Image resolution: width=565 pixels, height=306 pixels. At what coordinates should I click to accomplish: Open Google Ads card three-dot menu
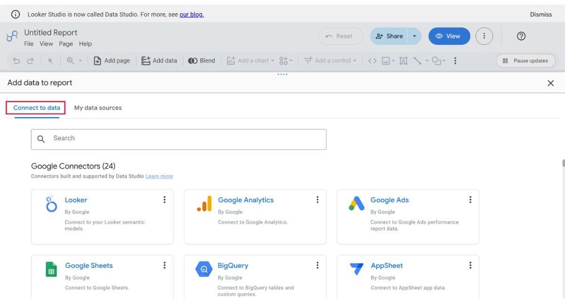tap(470, 200)
